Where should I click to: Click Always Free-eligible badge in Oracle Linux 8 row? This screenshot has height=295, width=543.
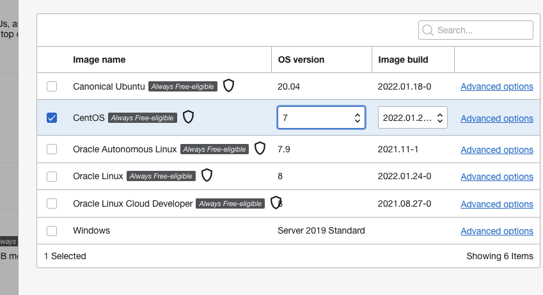click(x=161, y=176)
